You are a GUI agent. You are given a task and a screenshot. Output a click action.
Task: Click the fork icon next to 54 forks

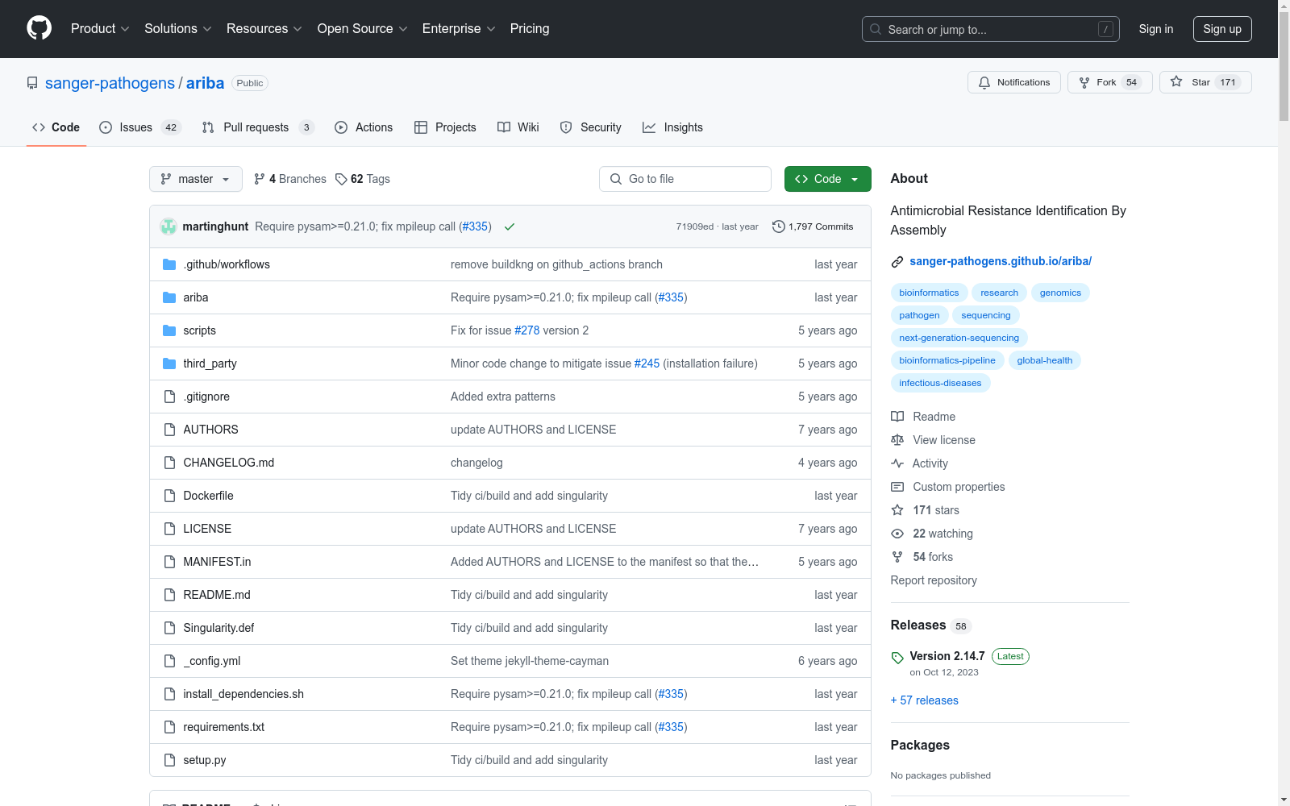(897, 557)
